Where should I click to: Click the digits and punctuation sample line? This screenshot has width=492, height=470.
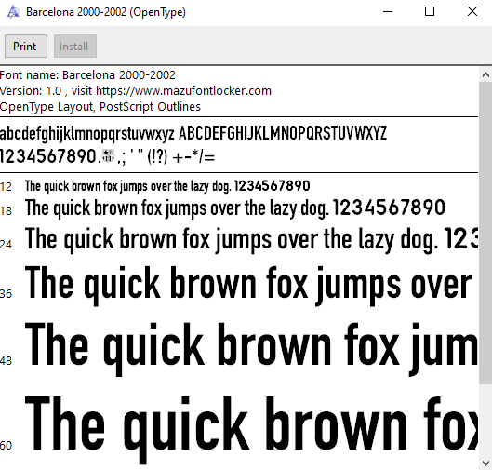point(107,156)
